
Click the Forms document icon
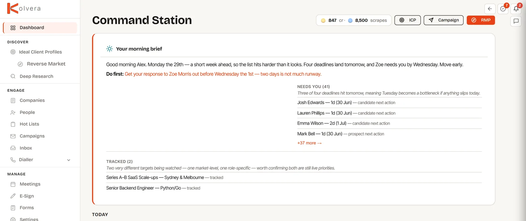pos(13,208)
